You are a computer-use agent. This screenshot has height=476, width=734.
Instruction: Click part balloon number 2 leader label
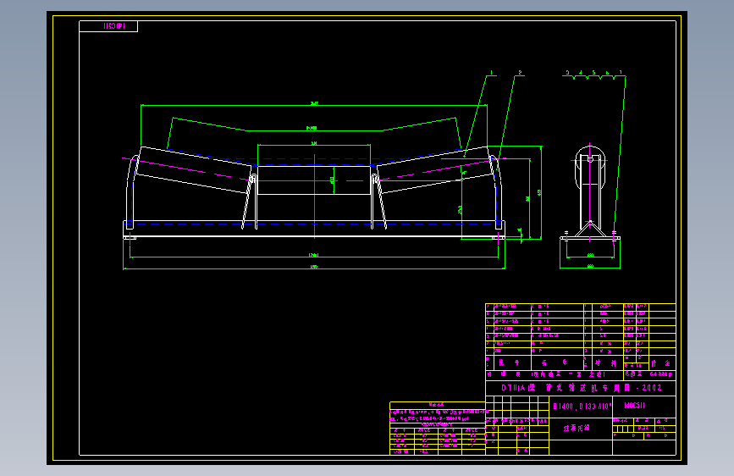tap(520, 73)
